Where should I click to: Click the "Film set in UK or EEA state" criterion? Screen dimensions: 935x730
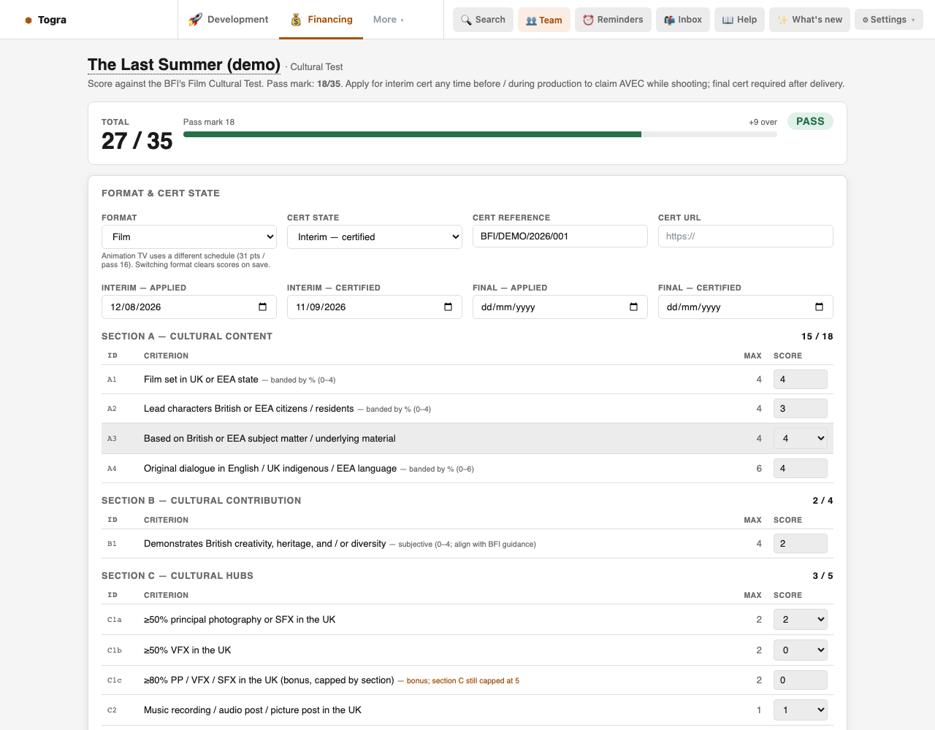point(201,379)
